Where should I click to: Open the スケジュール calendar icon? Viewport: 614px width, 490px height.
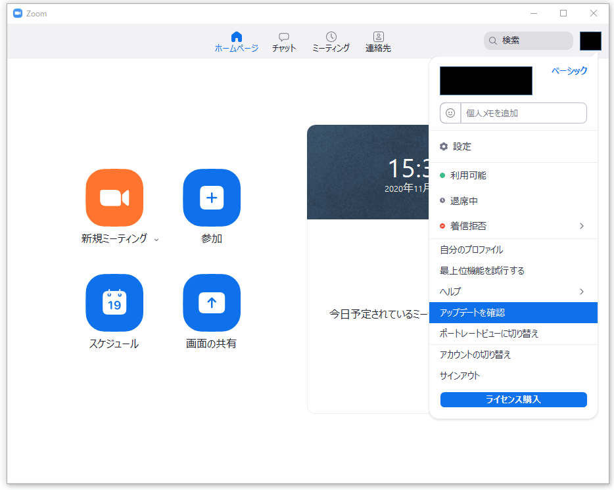114,303
